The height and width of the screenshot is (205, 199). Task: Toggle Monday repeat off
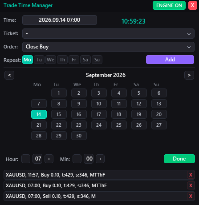click(x=28, y=60)
